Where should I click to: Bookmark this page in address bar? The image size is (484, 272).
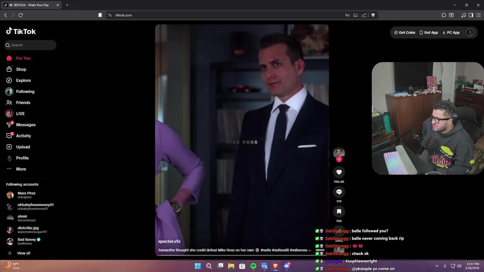100,15
